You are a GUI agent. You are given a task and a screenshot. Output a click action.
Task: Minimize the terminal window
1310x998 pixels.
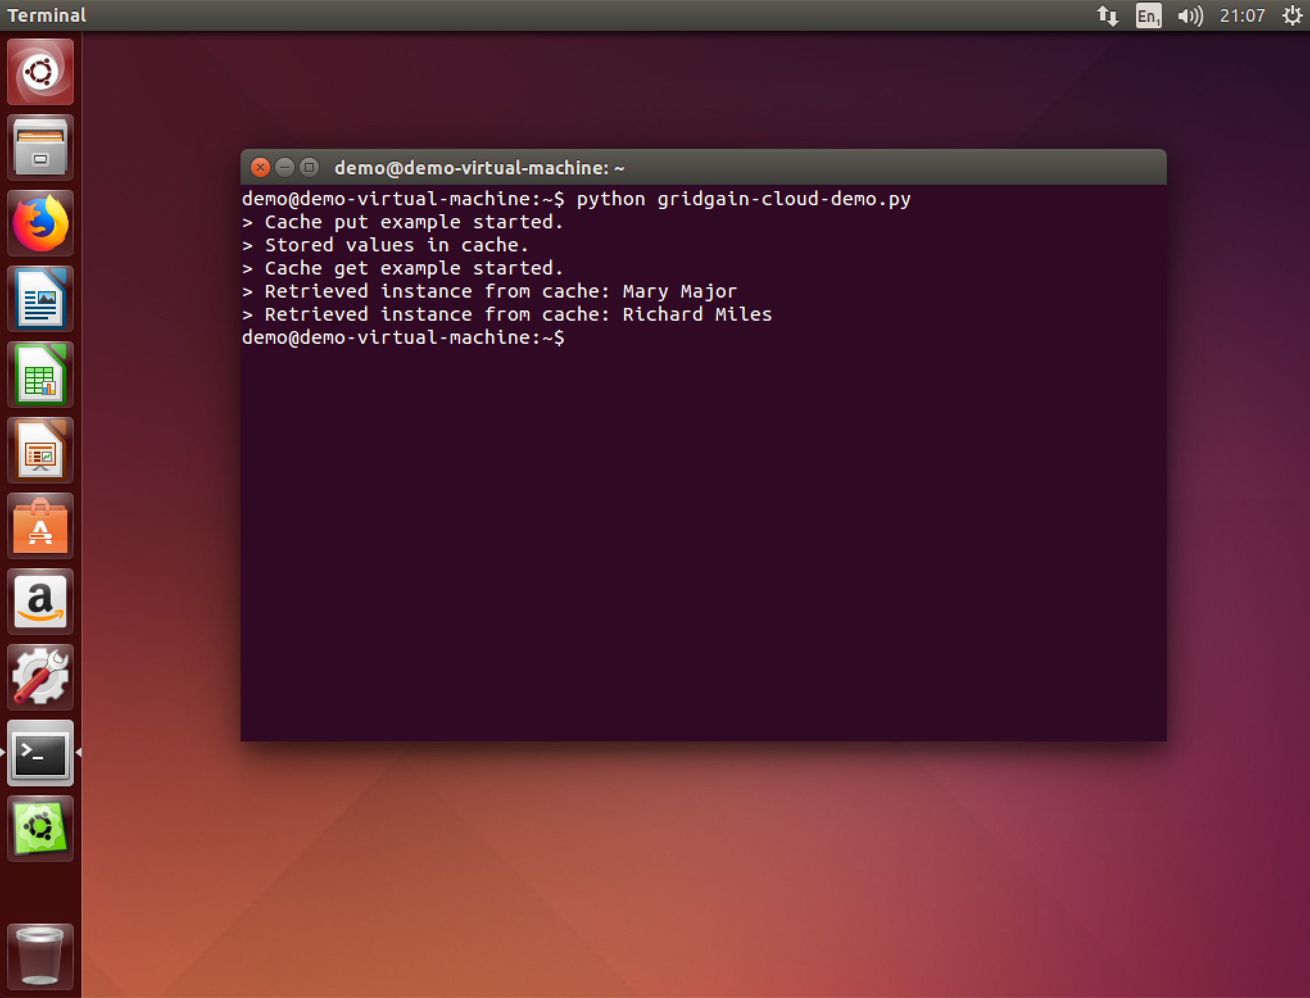[284, 168]
